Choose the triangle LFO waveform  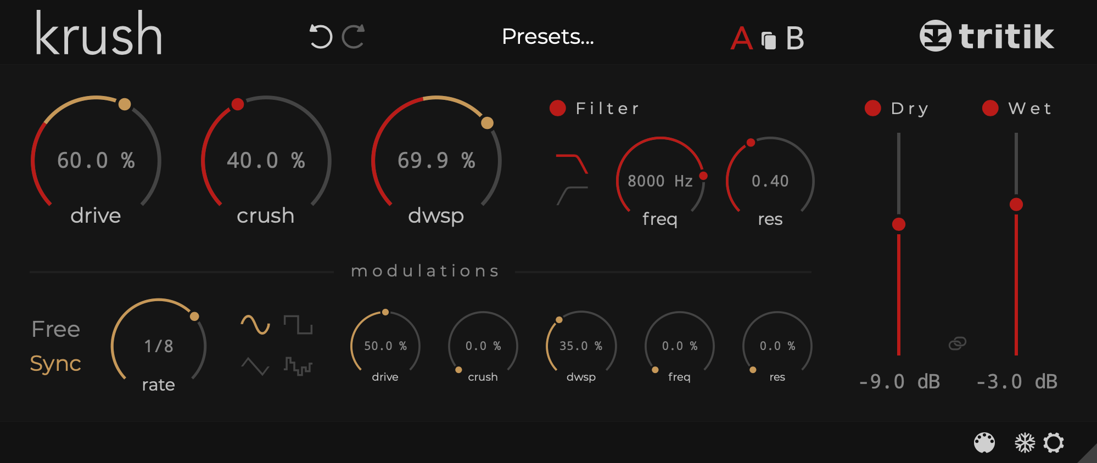[255, 366]
